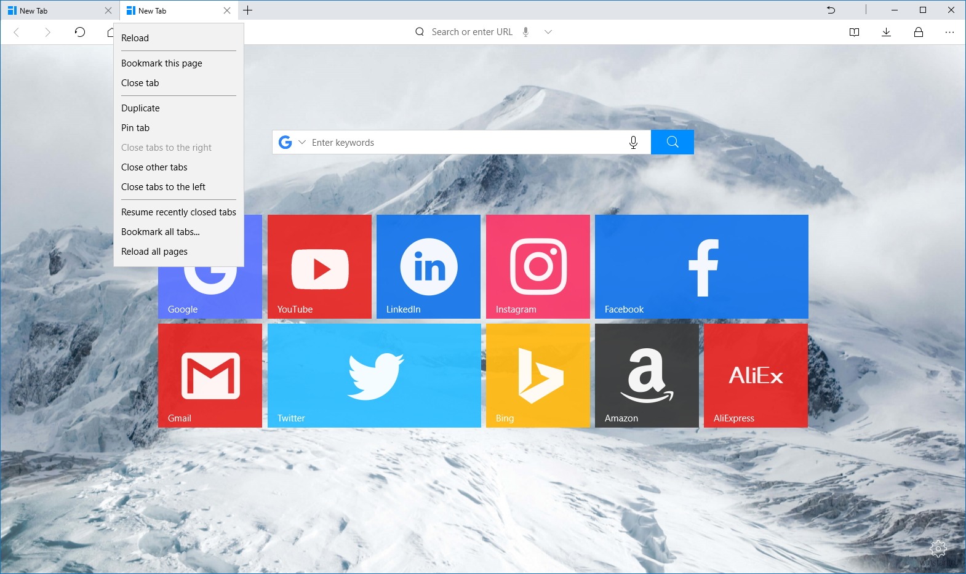Viewport: 966px width, 574px height.
Task: Expand the address bar dropdown chevron
Action: tap(548, 32)
